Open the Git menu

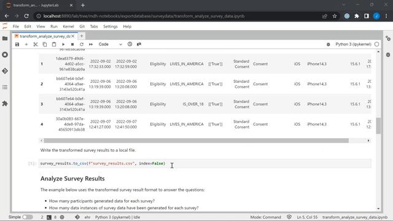[x=82, y=26]
